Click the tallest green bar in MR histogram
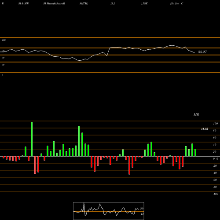220x220 pixels. pyautogui.click(x=32, y=139)
